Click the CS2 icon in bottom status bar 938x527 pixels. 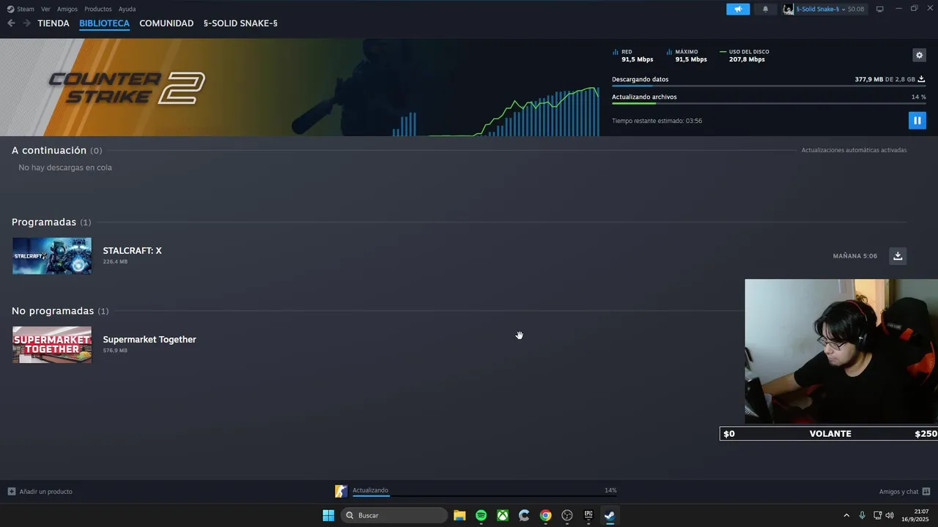(341, 491)
